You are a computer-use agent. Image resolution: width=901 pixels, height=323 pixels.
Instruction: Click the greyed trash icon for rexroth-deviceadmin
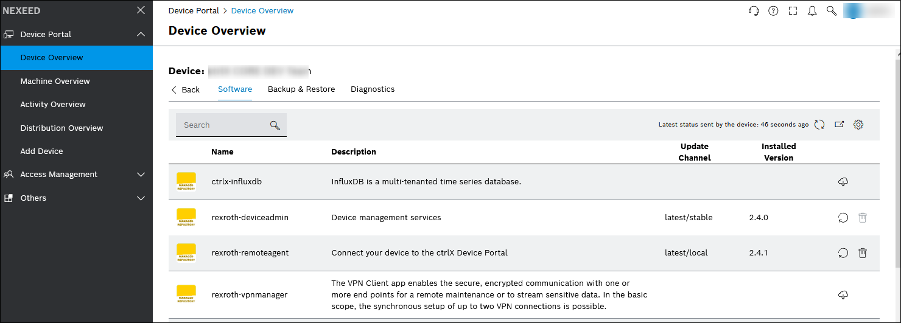[862, 218]
